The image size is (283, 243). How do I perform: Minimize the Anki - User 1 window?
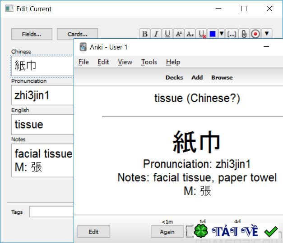[x=266, y=47]
